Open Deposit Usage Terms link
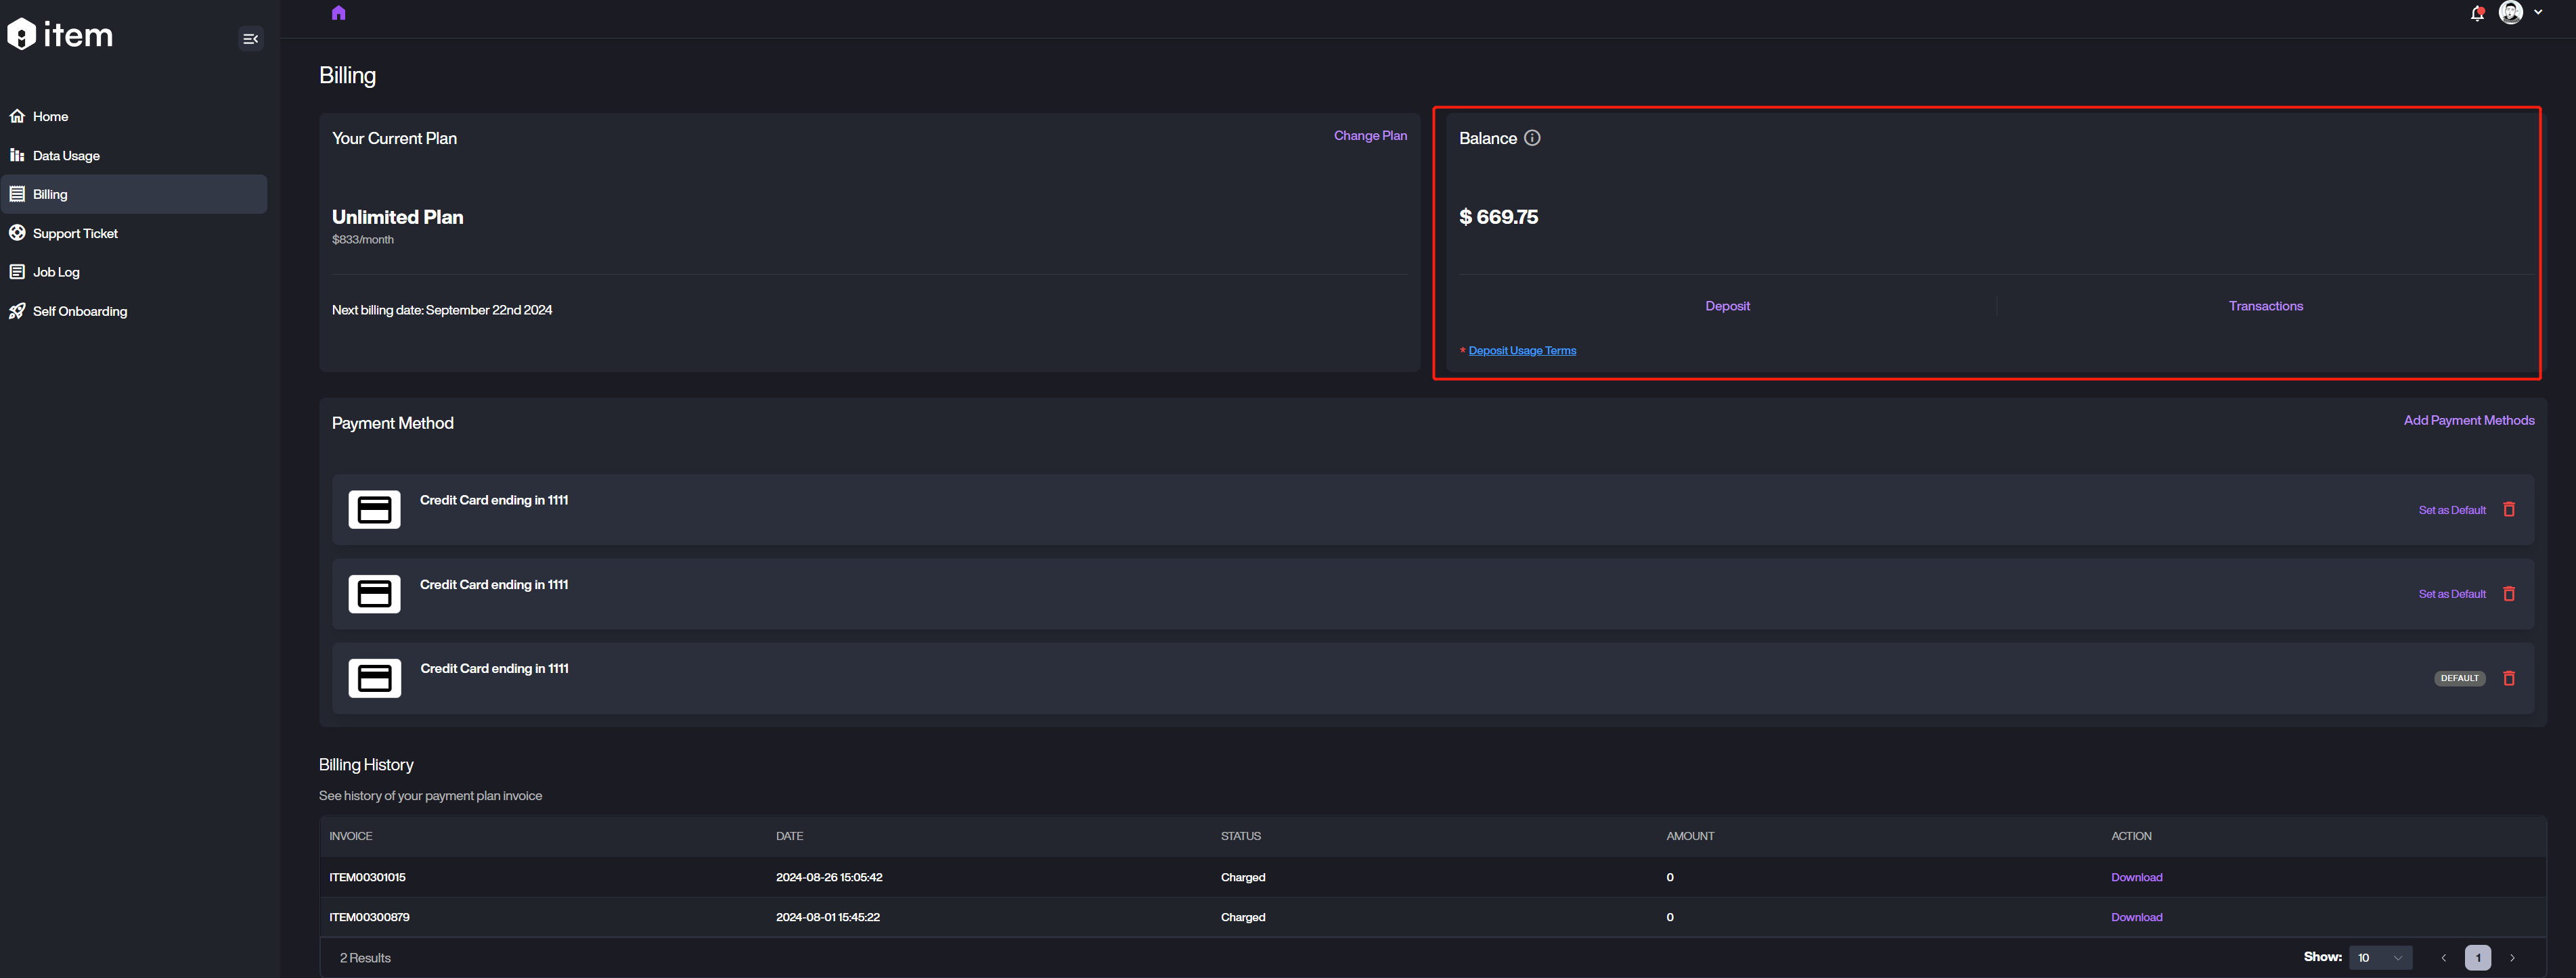The width and height of the screenshot is (2576, 978). click(1522, 350)
